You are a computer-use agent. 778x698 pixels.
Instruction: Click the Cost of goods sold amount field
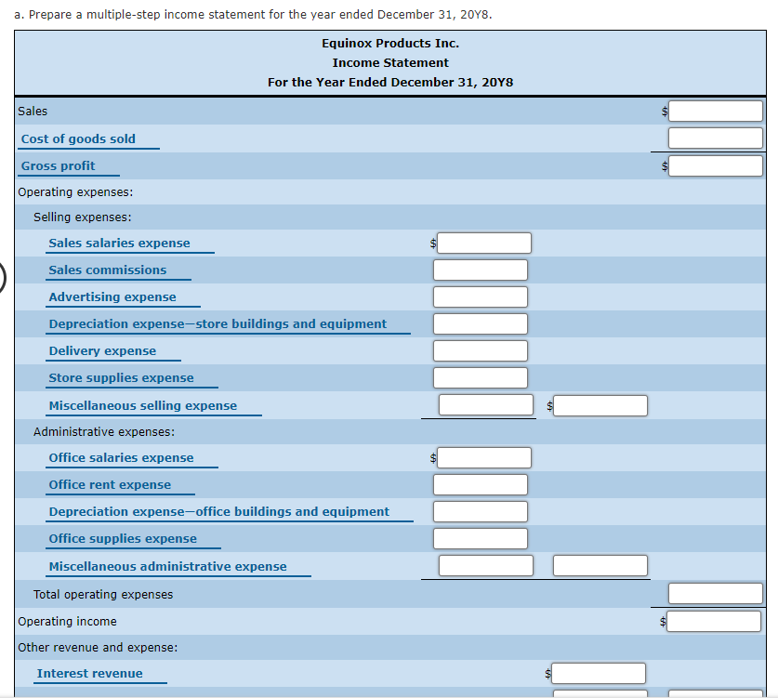[x=715, y=138]
